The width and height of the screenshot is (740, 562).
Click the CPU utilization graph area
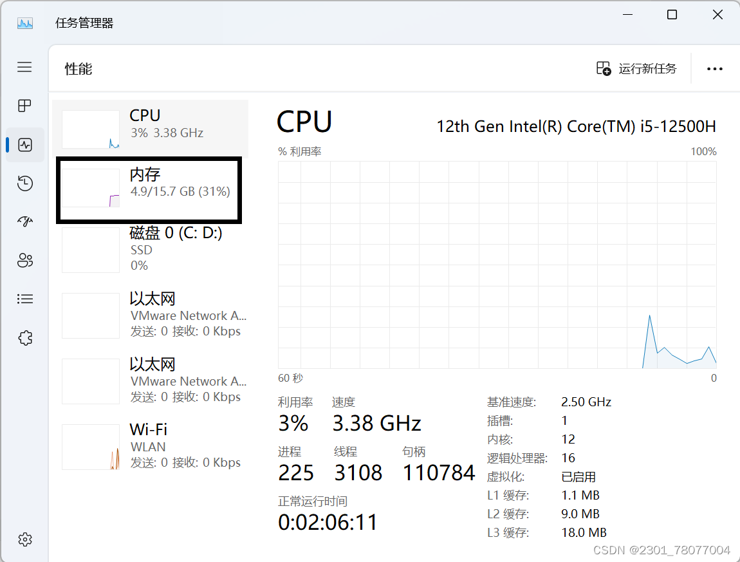[x=497, y=265]
